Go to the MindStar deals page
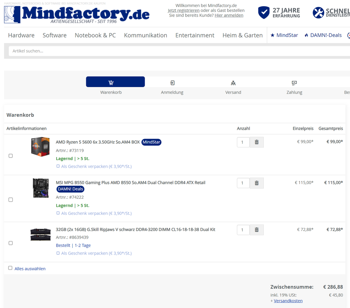The width and height of the screenshot is (350, 308). [x=284, y=35]
